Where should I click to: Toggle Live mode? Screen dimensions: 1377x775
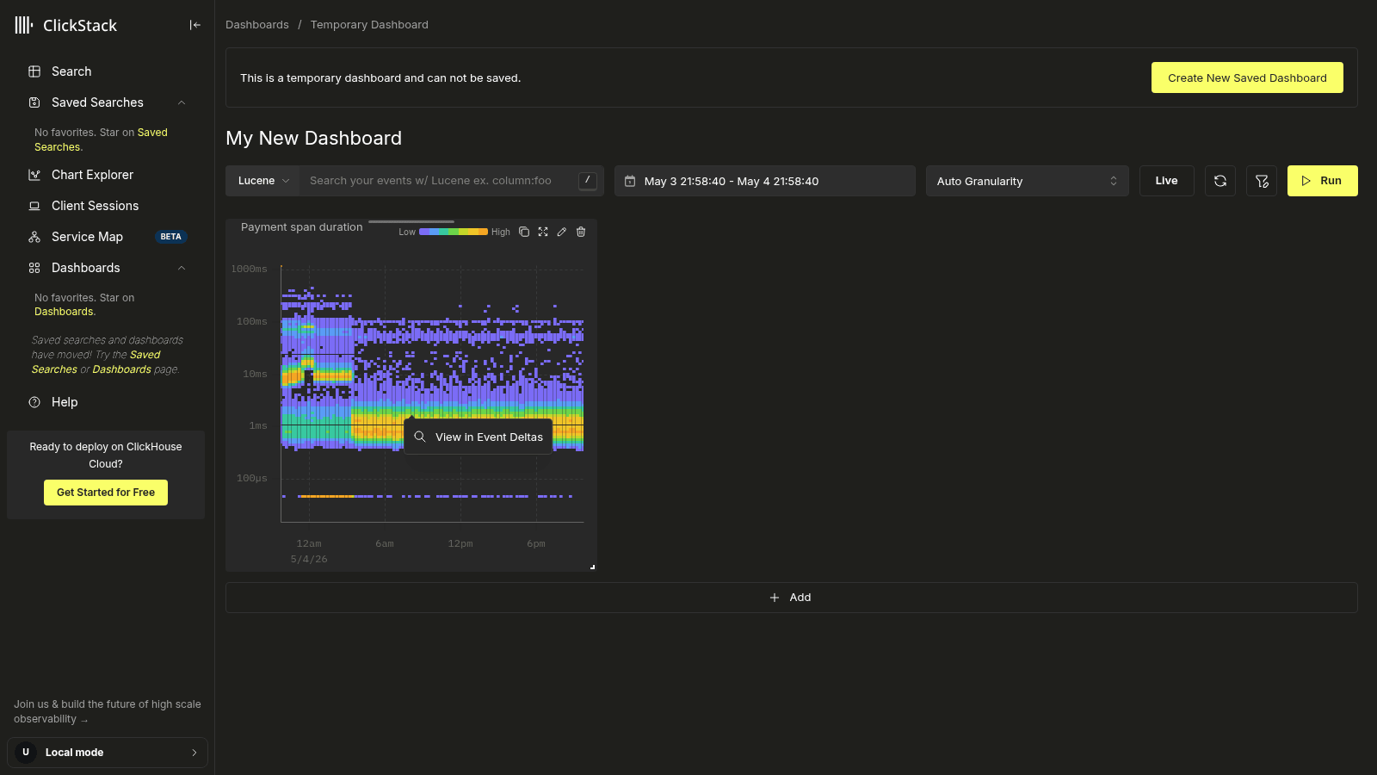(1167, 181)
